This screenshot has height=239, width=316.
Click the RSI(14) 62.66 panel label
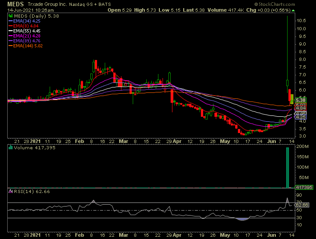point(32,192)
